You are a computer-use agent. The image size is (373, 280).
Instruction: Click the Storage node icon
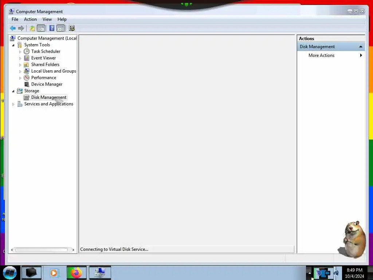click(20, 91)
